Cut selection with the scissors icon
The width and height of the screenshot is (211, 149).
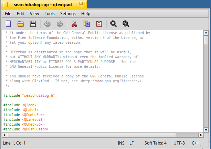[x=74, y=24]
